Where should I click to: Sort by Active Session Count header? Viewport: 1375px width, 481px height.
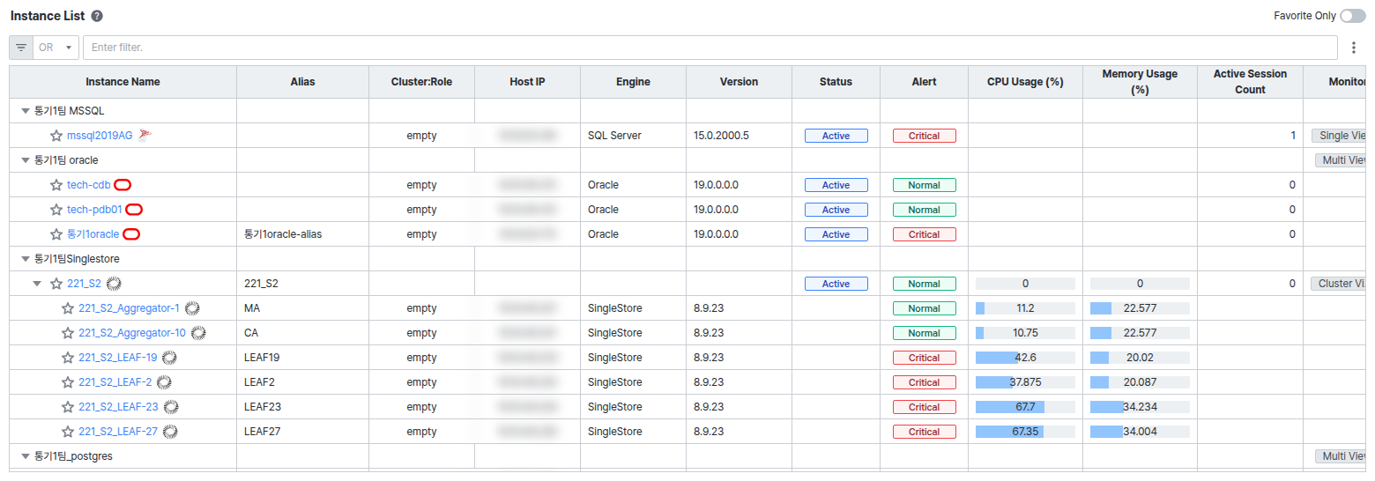click(1250, 82)
